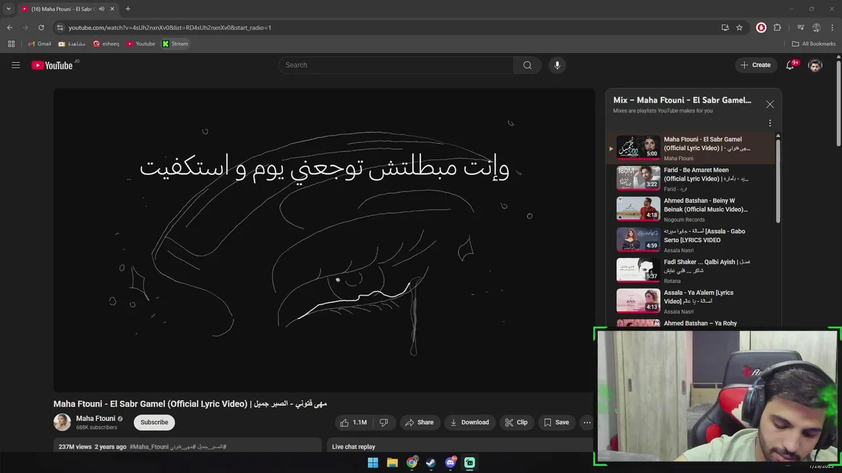Start voice search with the microphone

[557, 65]
